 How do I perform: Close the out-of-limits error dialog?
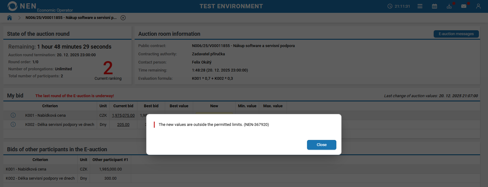tap(321, 145)
